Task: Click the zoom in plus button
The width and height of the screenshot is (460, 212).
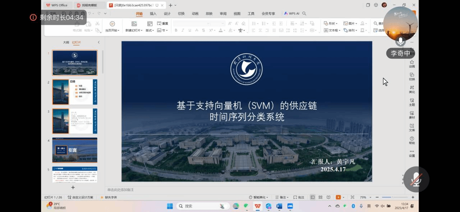Action: 413,197
